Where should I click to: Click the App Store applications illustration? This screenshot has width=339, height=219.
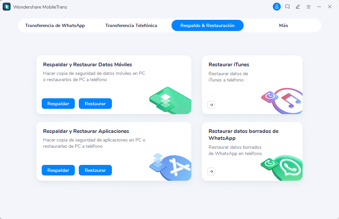click(x=170, y=167)
